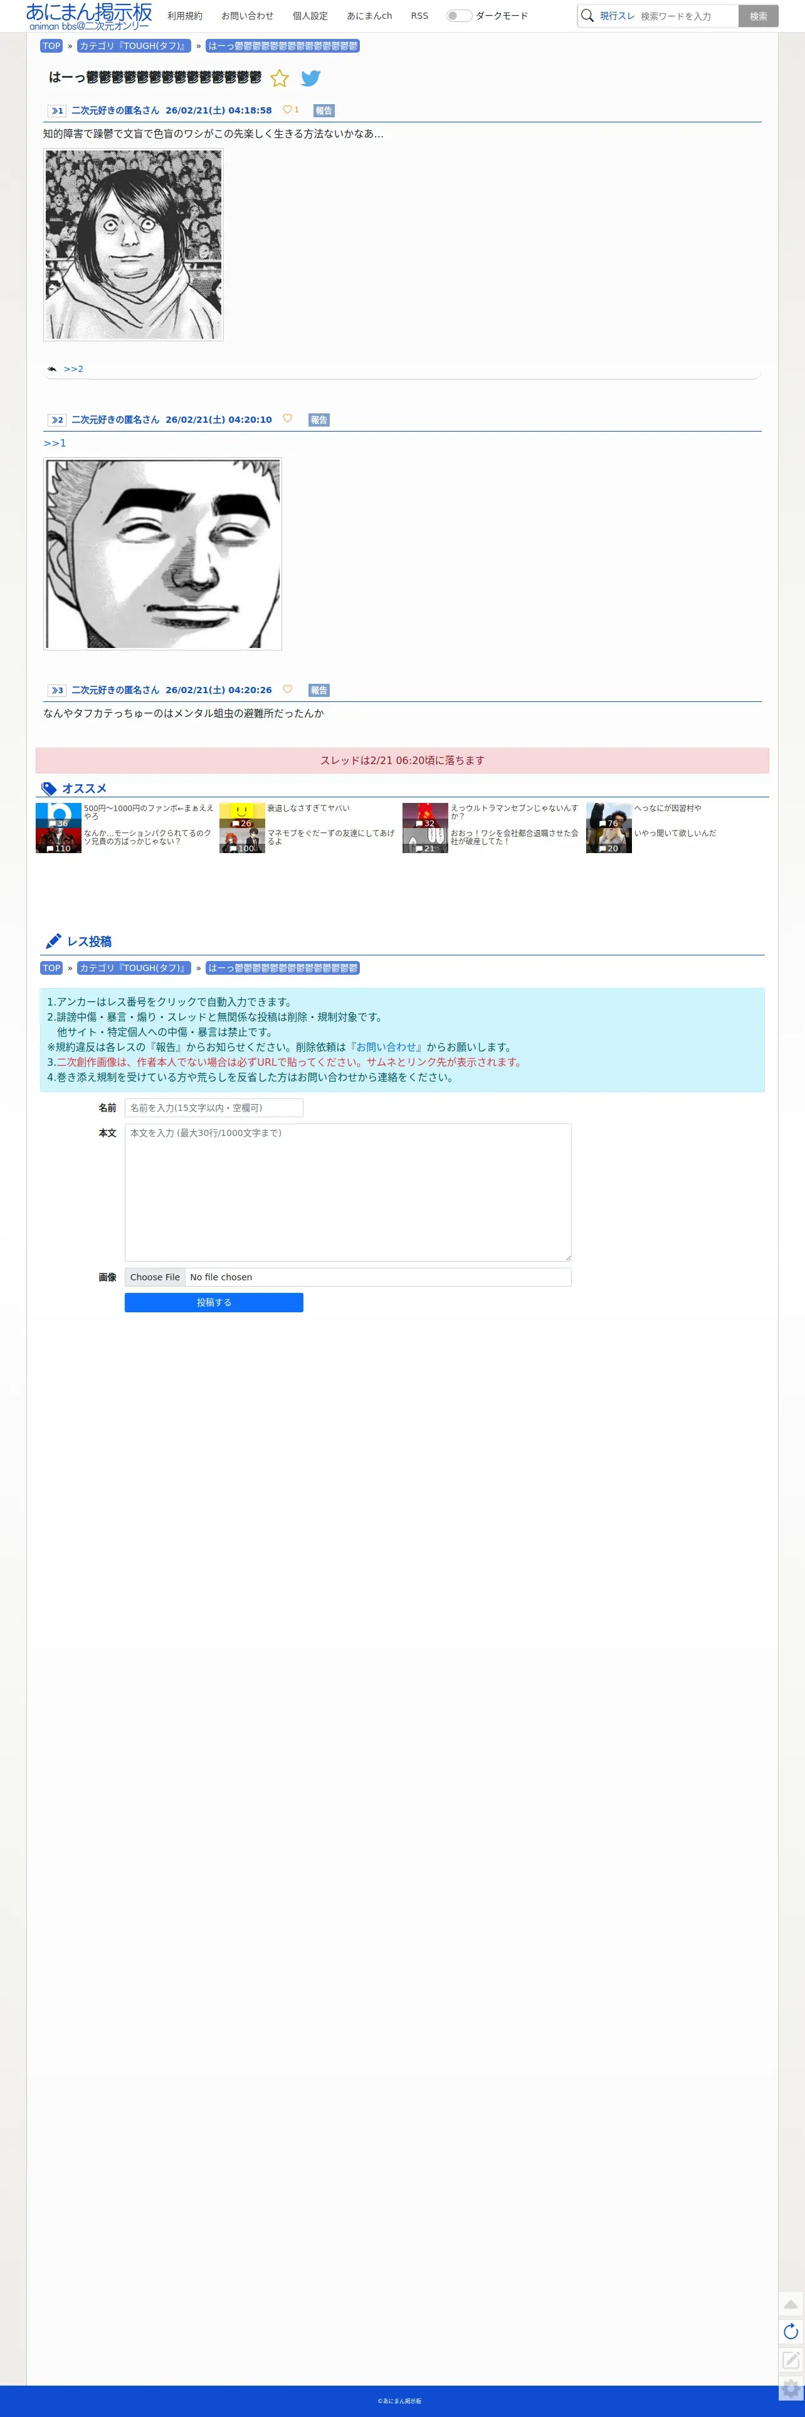
Task: Click the あにまん掲示板 site logo
Action: tap(89, 16)
